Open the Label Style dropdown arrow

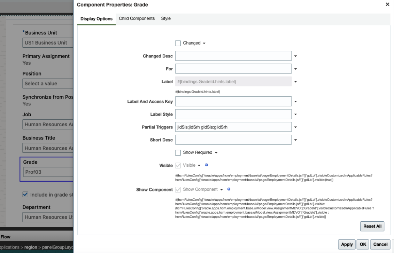[296, 114]
